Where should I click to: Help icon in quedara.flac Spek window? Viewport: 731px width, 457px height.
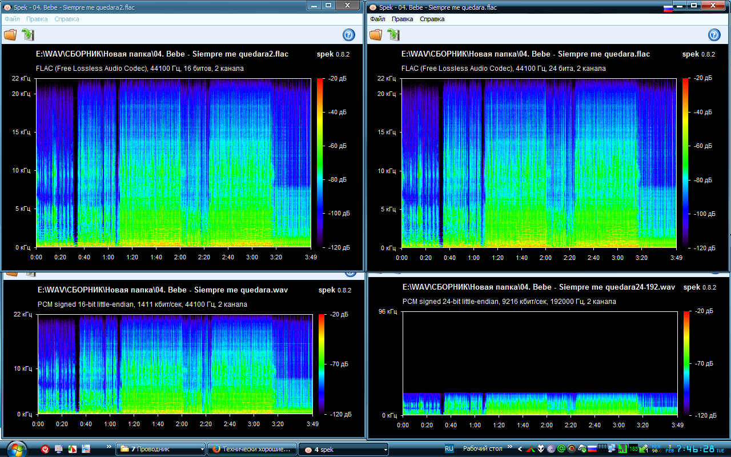tap(714, 35)
